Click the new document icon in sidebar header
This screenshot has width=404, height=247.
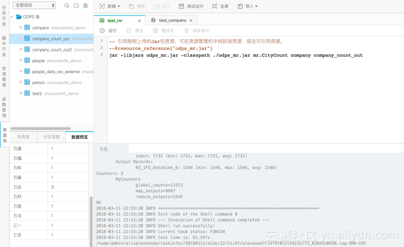86,6
